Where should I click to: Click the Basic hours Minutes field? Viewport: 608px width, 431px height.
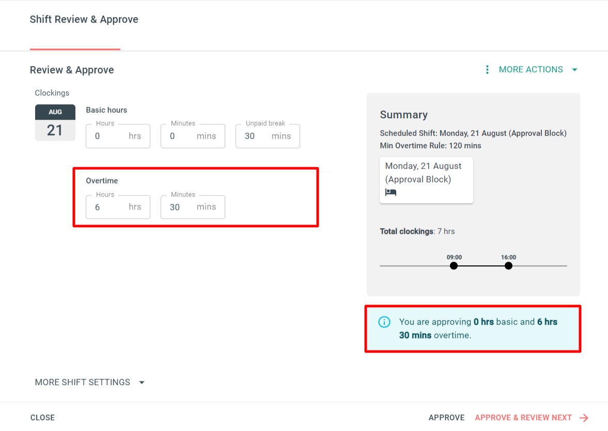pos(184,136)
